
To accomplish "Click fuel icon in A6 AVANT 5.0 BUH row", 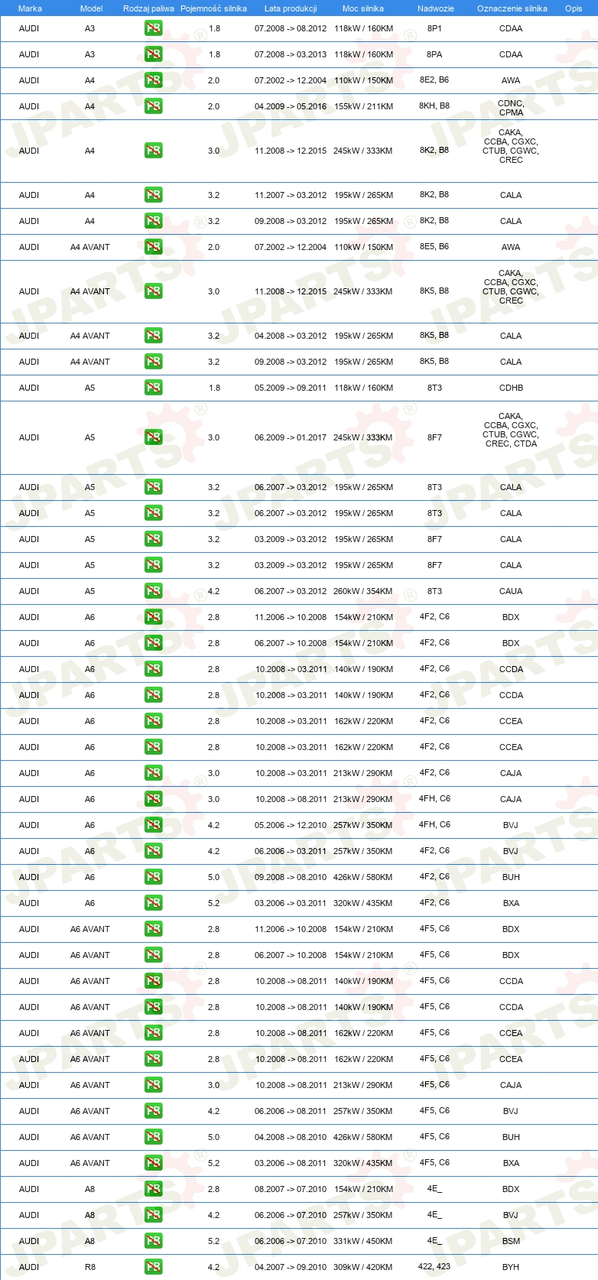I will pyautogui.click(x=153, y=1137).
